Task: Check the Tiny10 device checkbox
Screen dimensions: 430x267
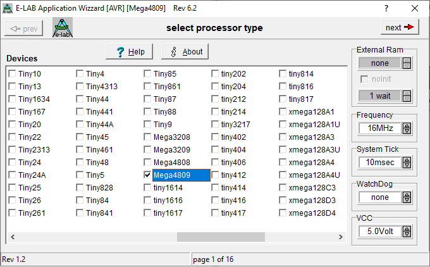Action: pos(12,74)
